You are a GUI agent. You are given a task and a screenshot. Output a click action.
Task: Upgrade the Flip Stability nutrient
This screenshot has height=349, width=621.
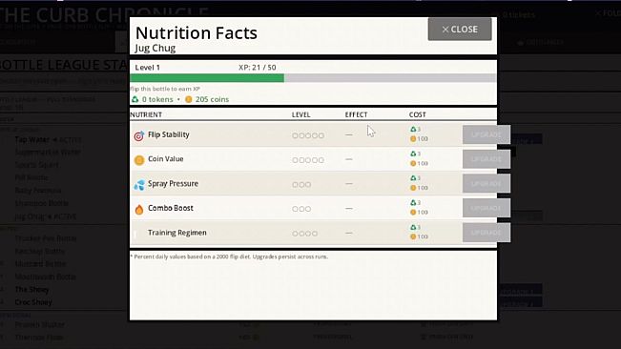click(486, 135)
